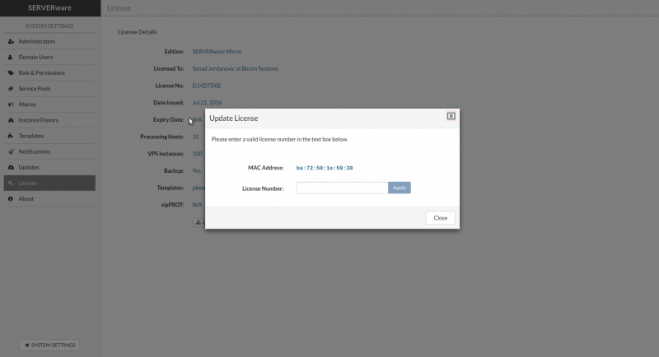Open the Alarms section
Screen dimensions: 659x357
click(49, 104)
